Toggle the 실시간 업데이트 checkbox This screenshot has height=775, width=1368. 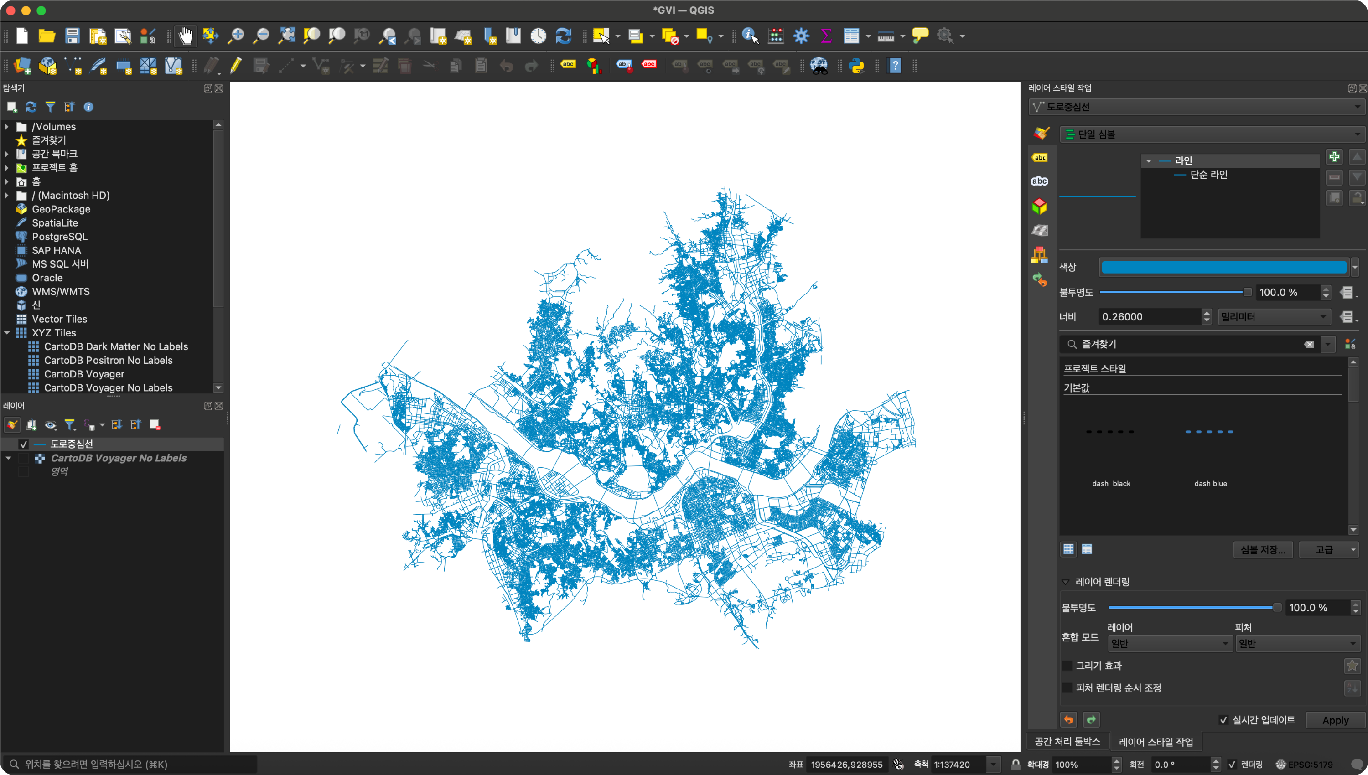click(x=1224, y=720)
